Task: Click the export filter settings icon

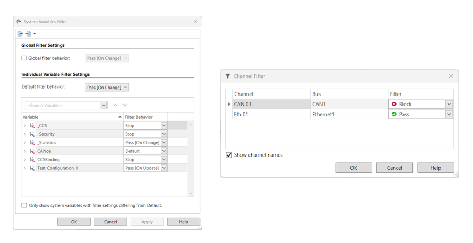Action: pyautogui.click(x=20, y=34)
